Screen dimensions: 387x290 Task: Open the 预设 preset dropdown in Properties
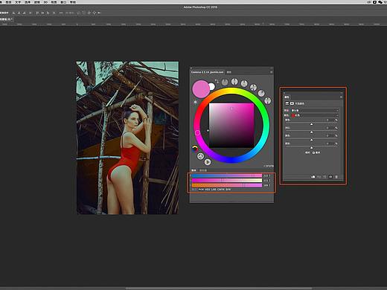point(314,110)
